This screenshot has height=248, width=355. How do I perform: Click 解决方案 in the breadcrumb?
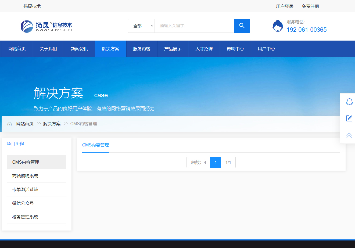pyautogui.click(x=52, y=124)
